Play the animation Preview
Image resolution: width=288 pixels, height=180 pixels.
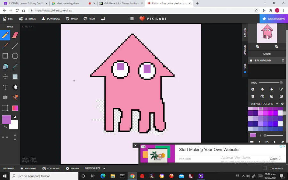click(x=72, y=168)
